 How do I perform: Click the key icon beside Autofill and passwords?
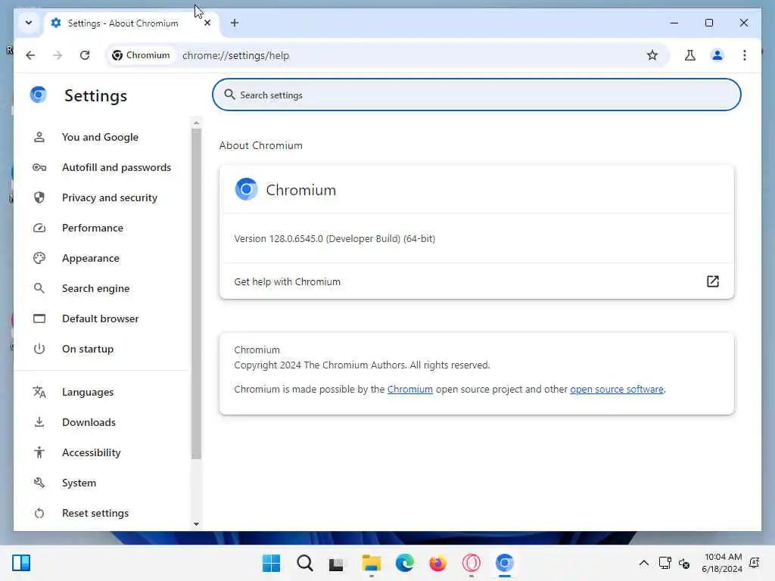[39, 167]
